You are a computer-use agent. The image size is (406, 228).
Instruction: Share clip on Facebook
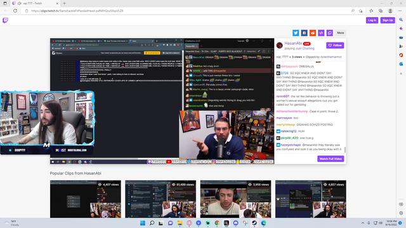click(x=304, y=33)
